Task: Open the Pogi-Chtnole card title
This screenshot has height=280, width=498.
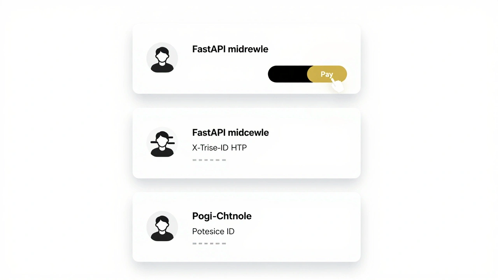Action: pos(222,216)
